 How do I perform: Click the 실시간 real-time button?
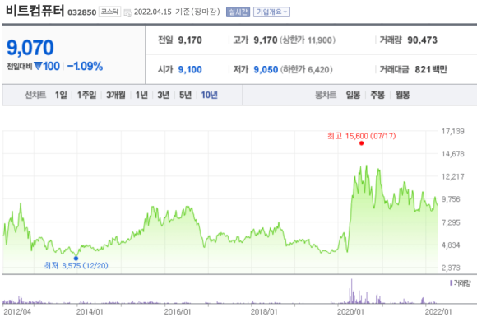(238, 12)
